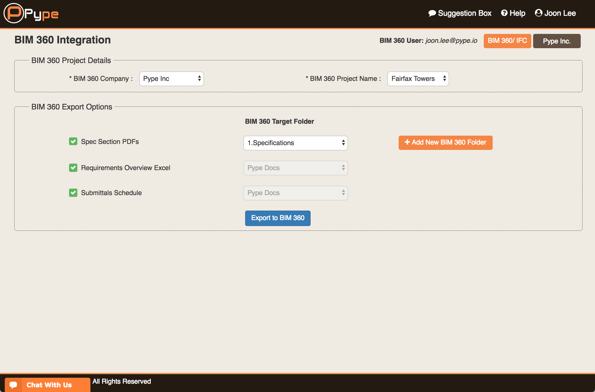
Task: Open the BIM 360 Company dropdown
Action: pyautogui.click(x=171, y=79)
